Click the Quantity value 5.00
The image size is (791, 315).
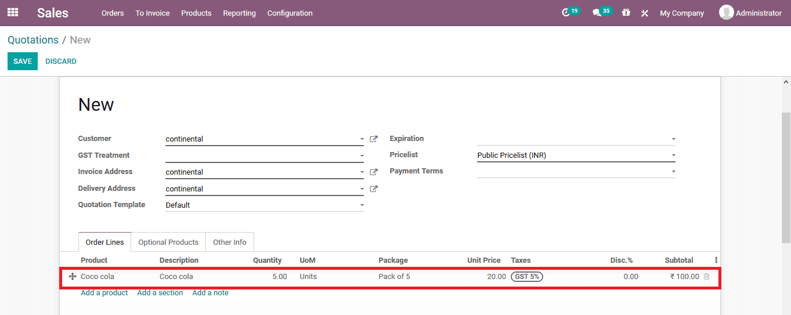[280, 277]
